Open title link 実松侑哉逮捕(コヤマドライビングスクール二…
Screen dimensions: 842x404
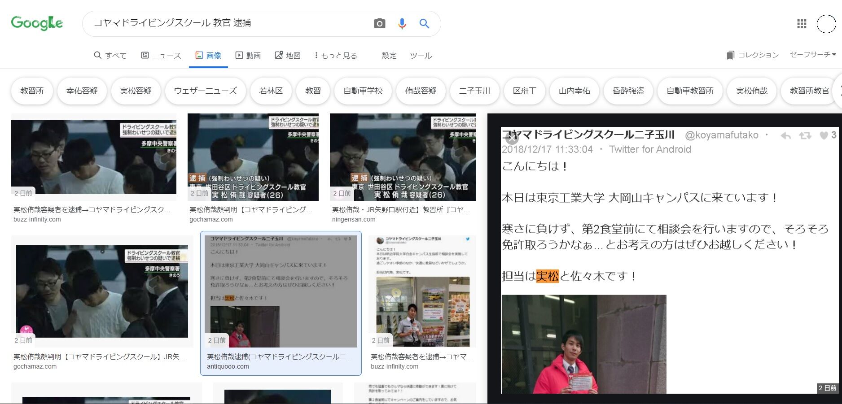click(280, 356)
